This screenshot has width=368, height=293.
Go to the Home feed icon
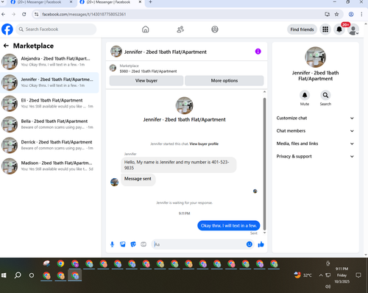click(146, 29)
